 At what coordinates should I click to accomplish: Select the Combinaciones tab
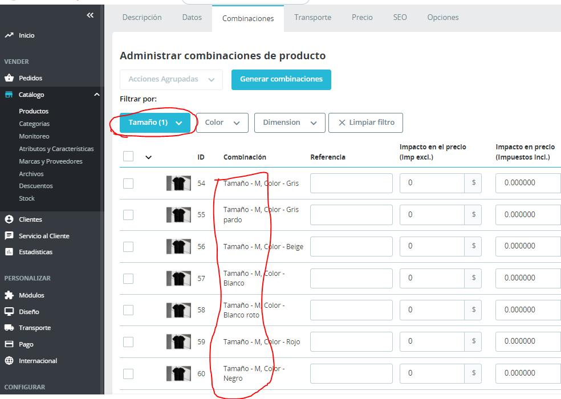pyautogui.click(x=248, y=18)
